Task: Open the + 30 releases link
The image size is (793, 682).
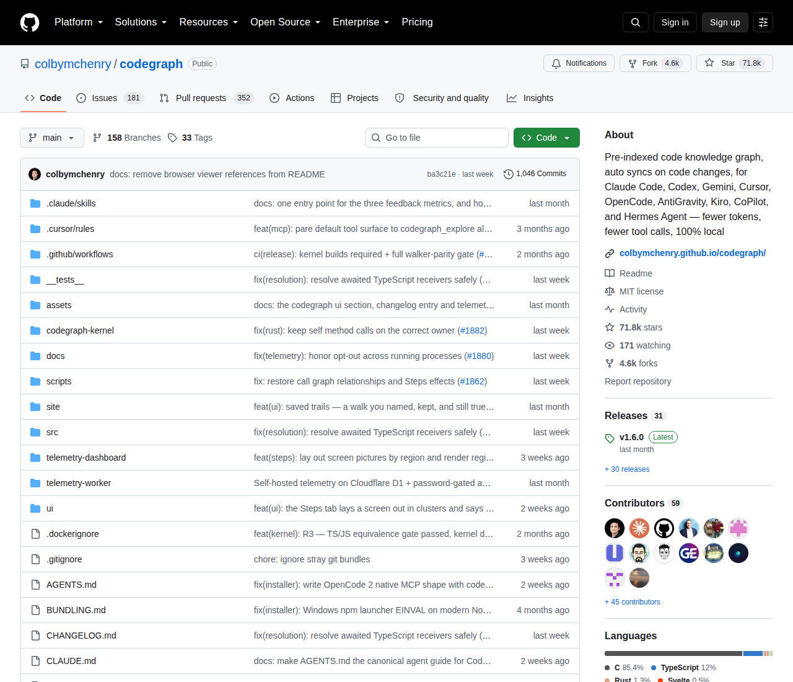Action: tap(627, 469)
